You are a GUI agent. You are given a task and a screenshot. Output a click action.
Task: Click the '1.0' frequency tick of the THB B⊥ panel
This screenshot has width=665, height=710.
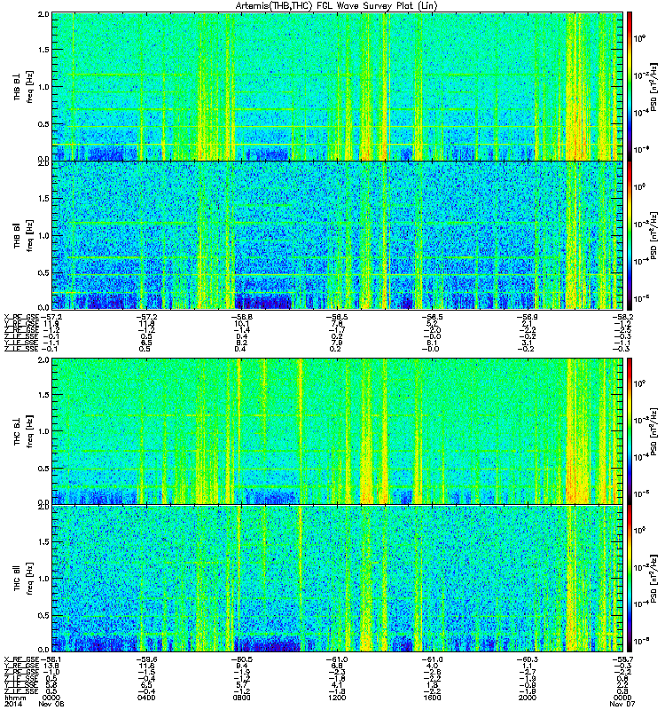click(43, 87)
